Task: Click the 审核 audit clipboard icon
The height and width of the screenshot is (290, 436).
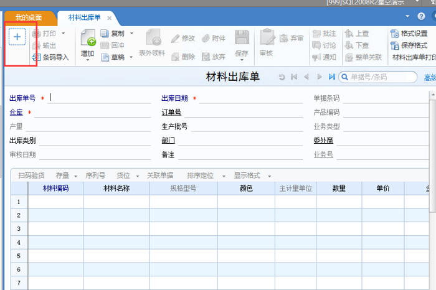Action: (x=267, y=37)
